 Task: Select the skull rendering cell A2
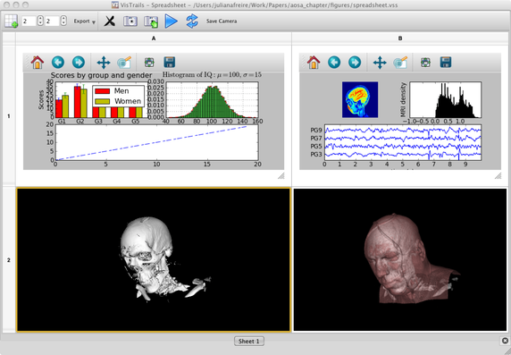click(154, 259)
